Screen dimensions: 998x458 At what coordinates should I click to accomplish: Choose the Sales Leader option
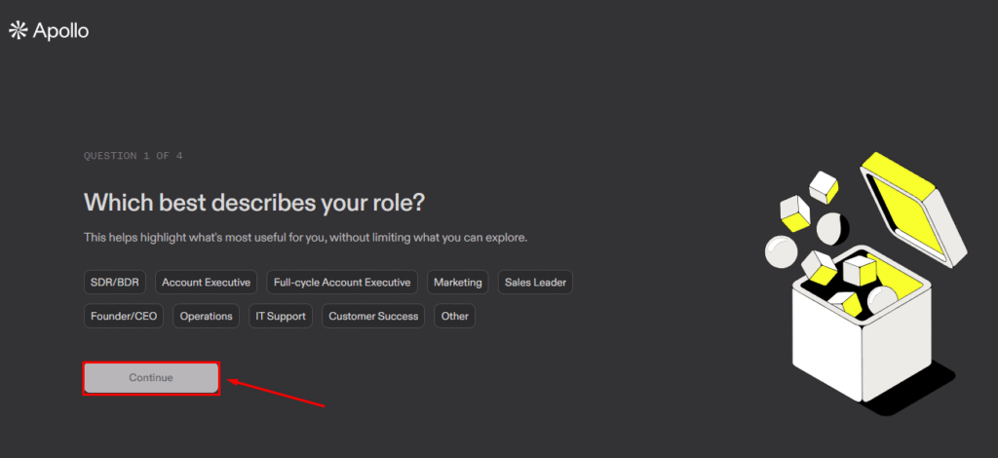pyautogui.click(x=534, y=283)
